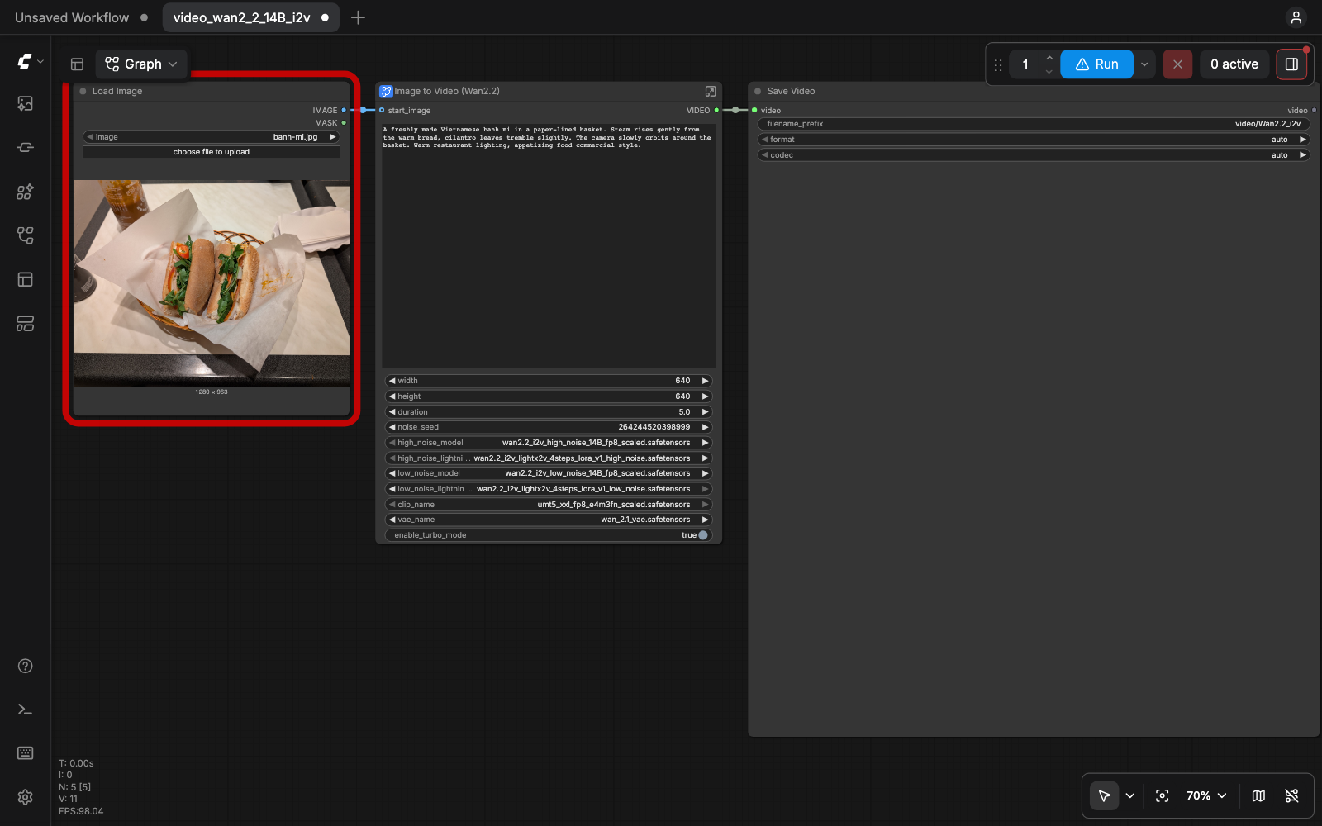Select the video_wan2_2_14B_i2v tab

coord(250,17)
